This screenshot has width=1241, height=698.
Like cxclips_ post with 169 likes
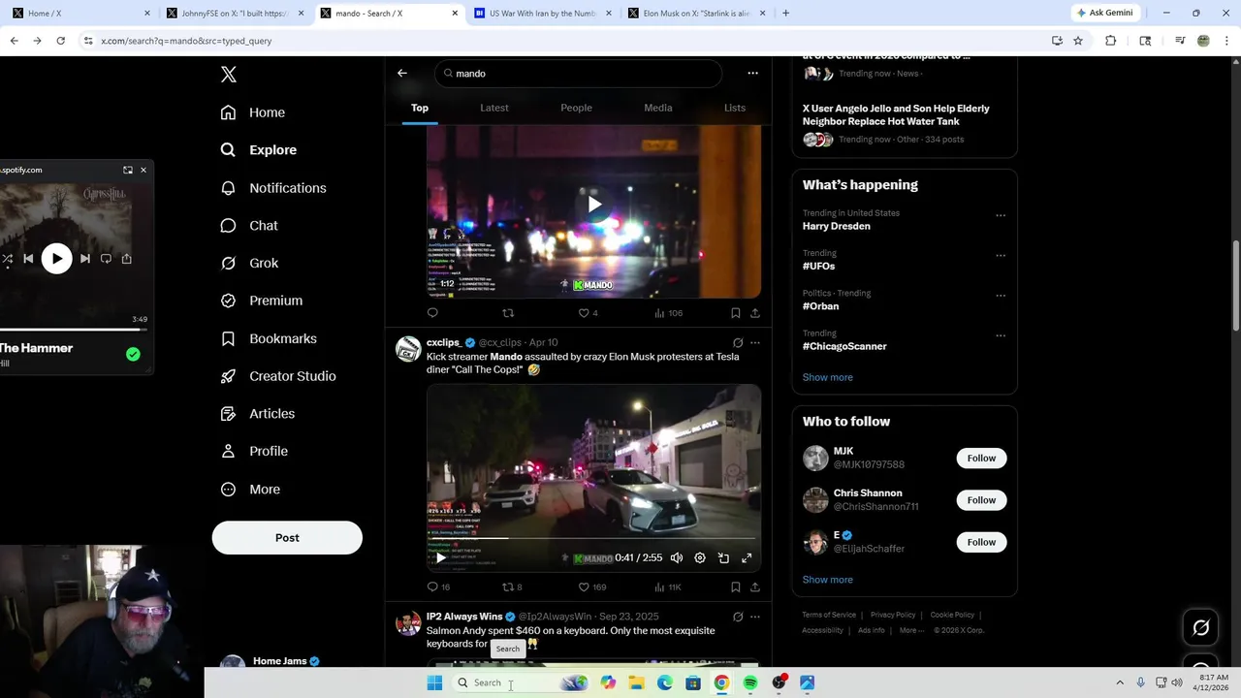point(591,587)
